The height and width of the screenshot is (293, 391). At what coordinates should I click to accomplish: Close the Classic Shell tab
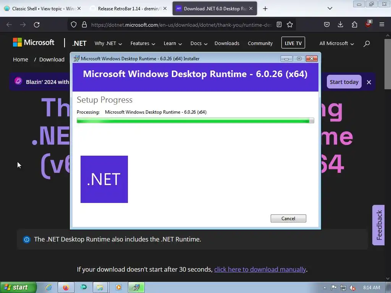click(x=79, y=8)
